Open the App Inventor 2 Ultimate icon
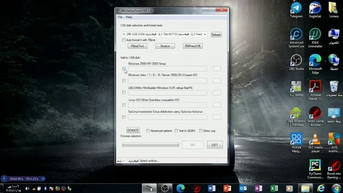 (x=296, y=116)
